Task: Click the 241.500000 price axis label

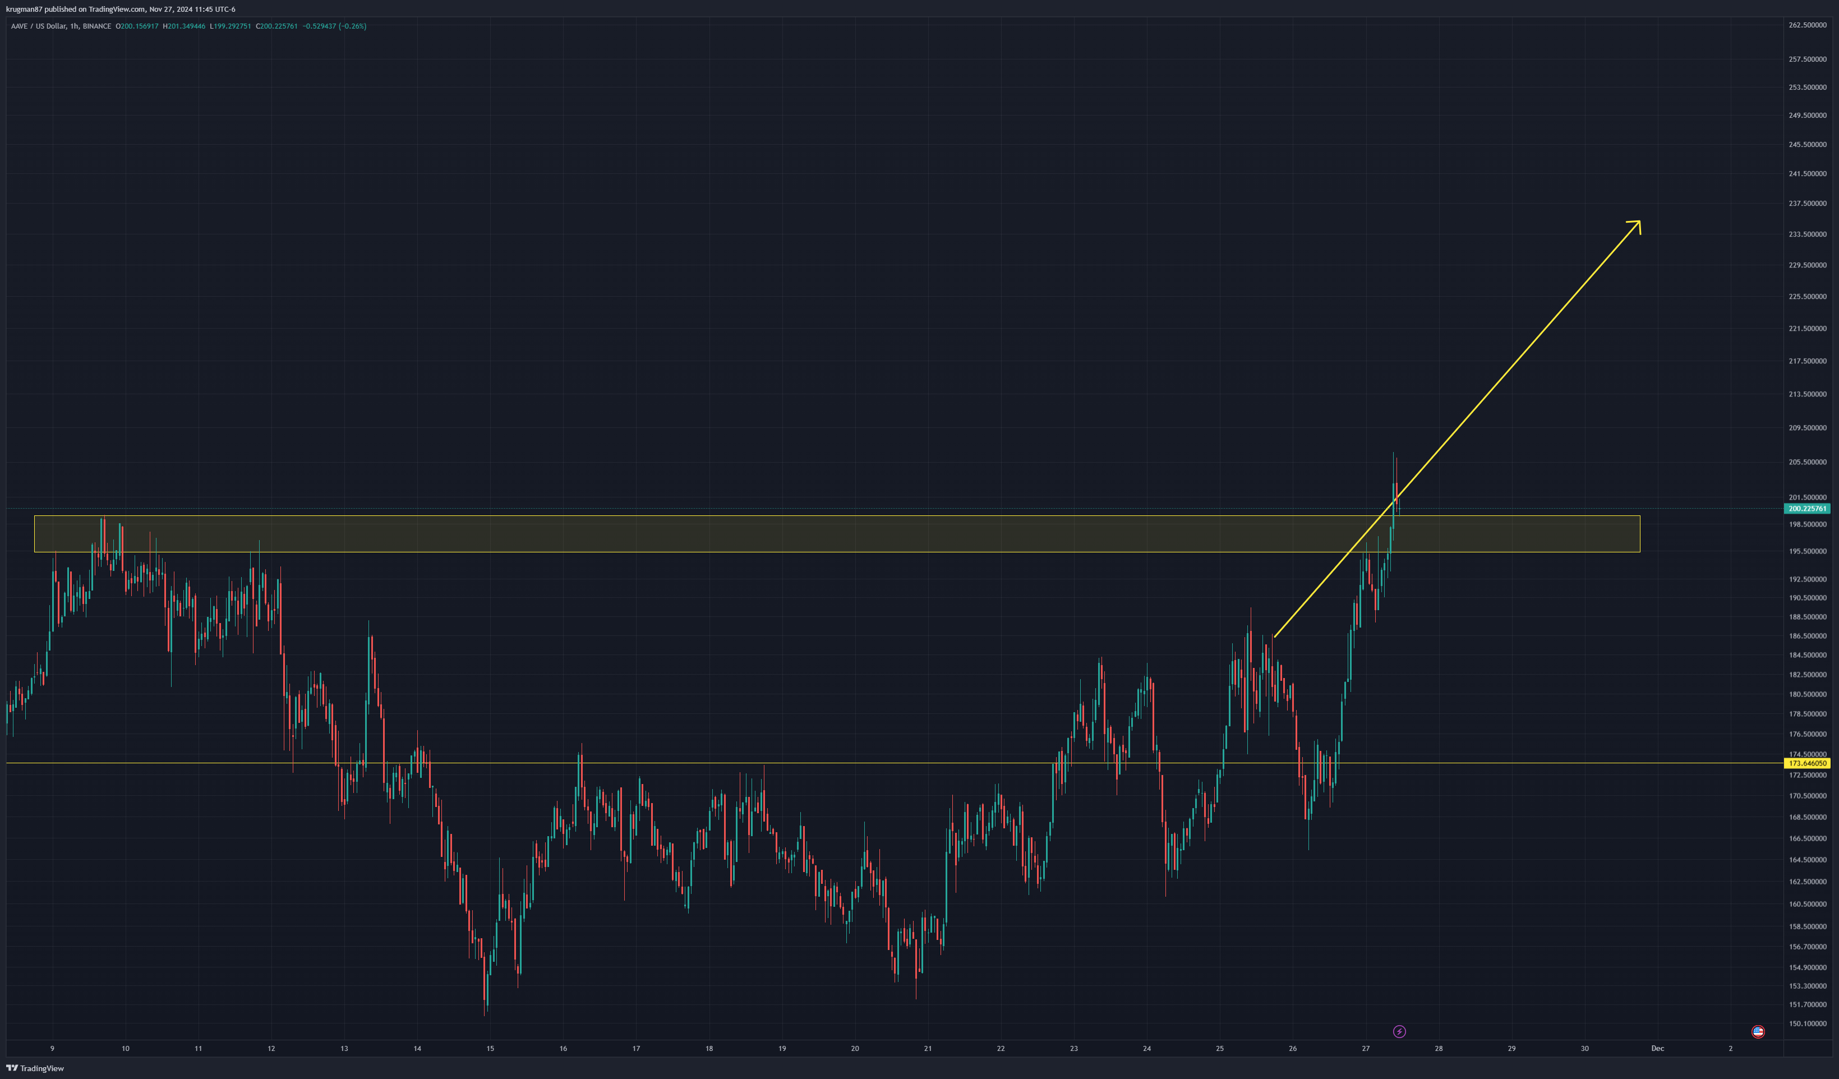Action: pyautogui.click(x=1808, y=174)
